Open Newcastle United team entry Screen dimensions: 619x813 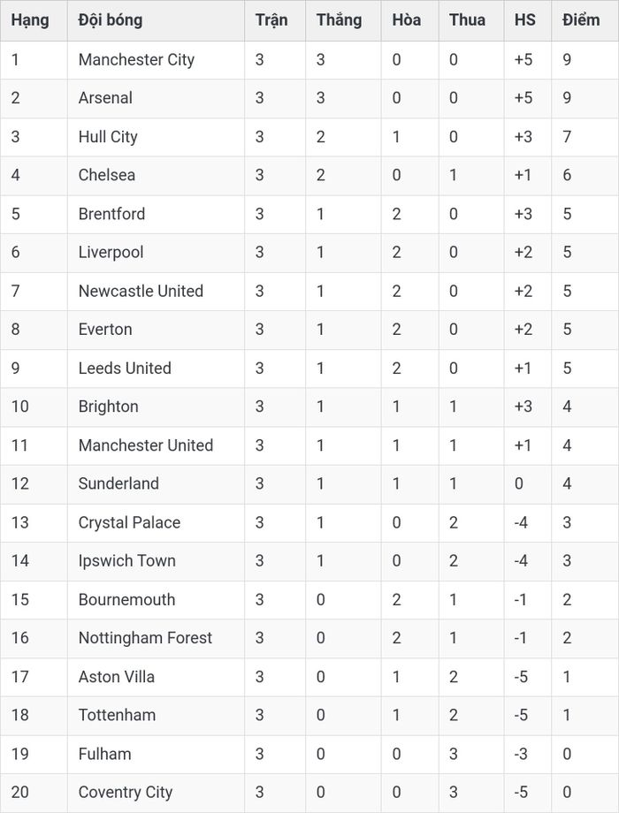click(141, 291)
